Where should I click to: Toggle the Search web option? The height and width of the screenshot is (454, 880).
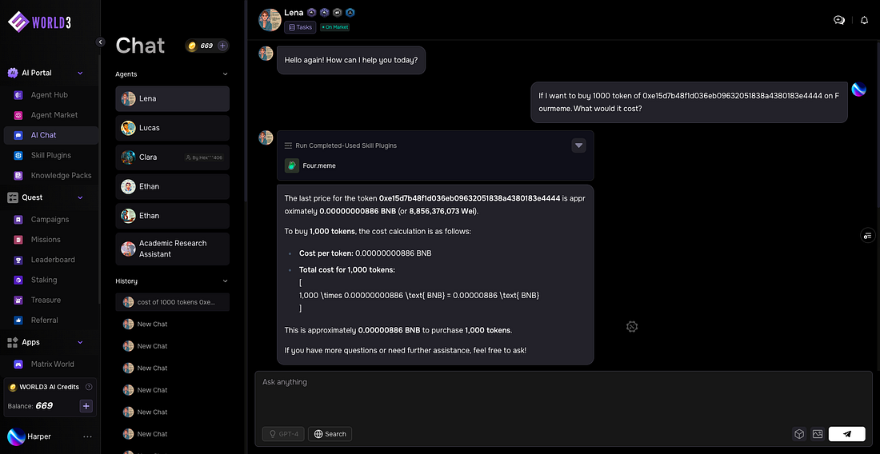coord(330,434)
